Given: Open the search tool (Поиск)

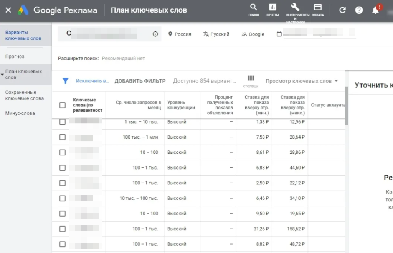Looking at the screenshot, I should tap(254, 10).
